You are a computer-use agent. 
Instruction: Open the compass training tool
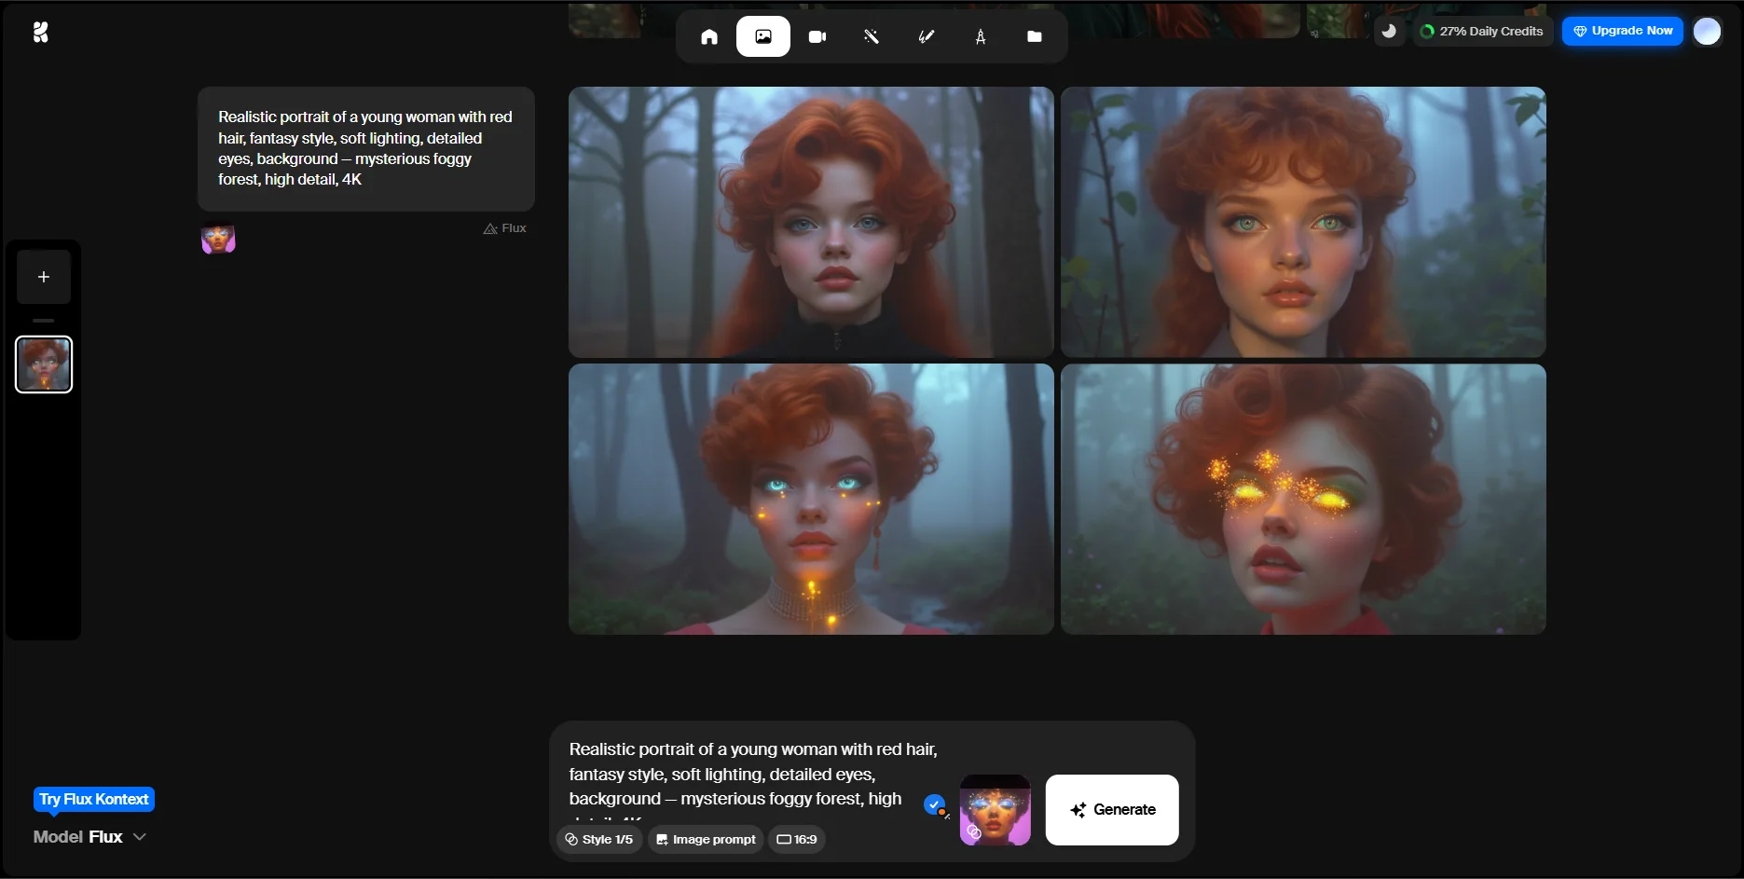tap(980, 36)
